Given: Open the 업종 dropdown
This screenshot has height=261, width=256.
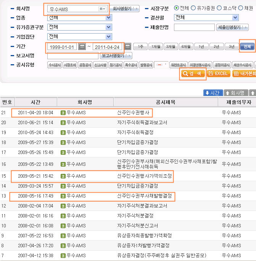Looking at the screenshot, I should [80, 18].
